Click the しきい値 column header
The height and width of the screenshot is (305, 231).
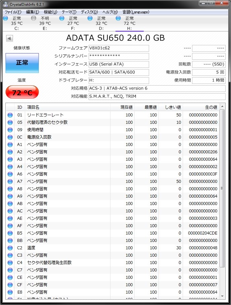[x=171, y=107]
